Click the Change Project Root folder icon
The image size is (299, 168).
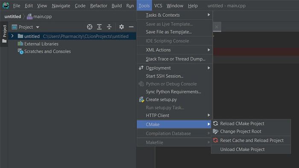[x=215, y=131]
